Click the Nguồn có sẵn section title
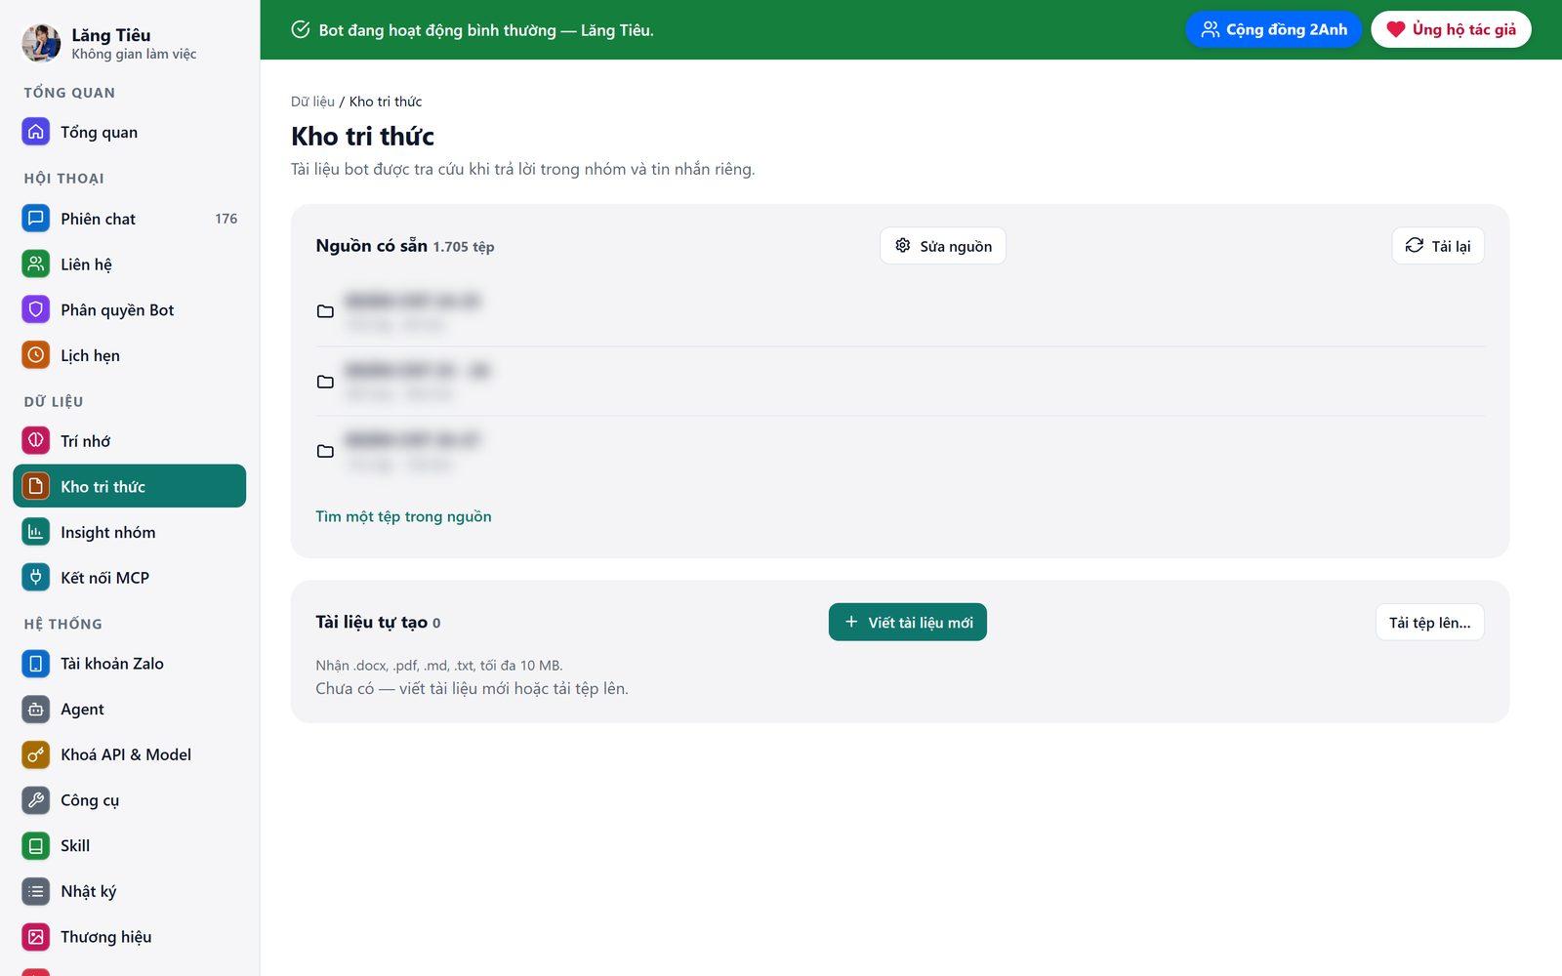 371,246
